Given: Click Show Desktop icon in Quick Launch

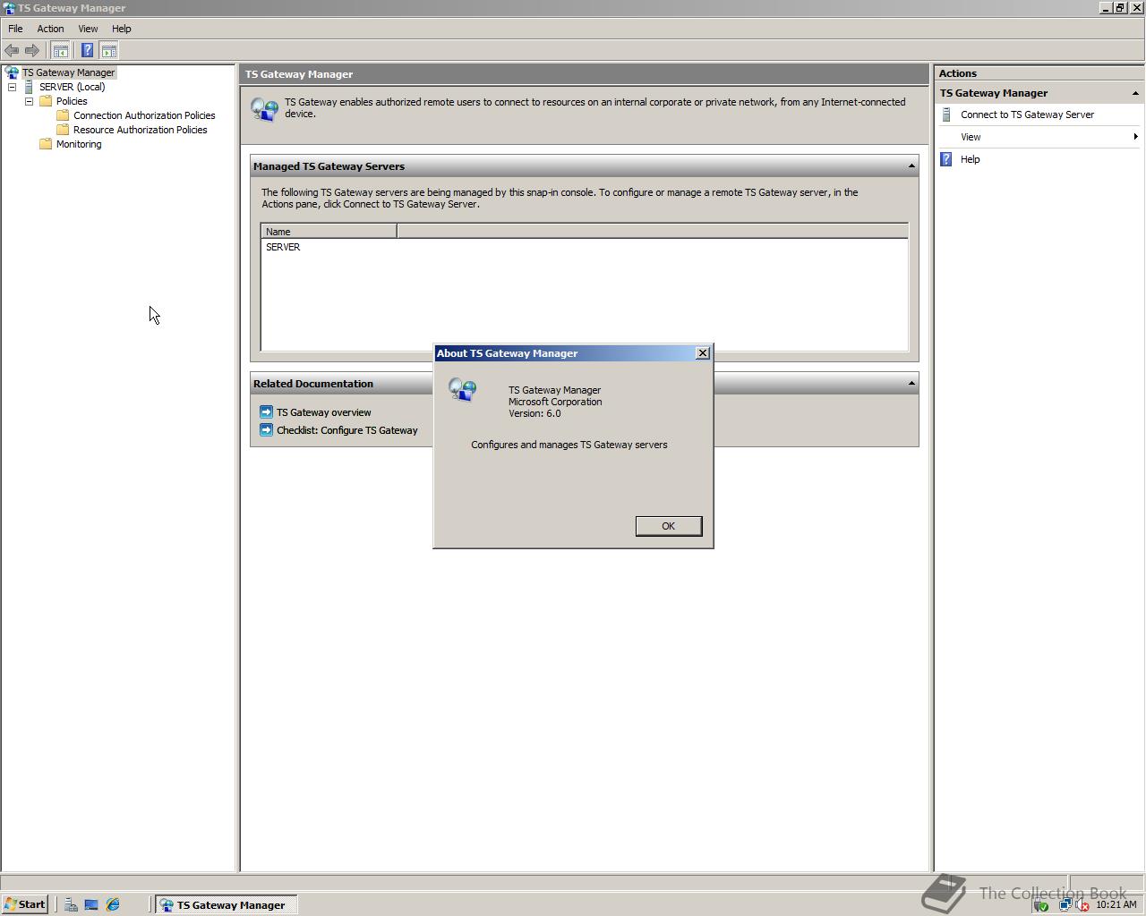Looking at the screenshot, I should pyautogui.click(x=91, y=904).
